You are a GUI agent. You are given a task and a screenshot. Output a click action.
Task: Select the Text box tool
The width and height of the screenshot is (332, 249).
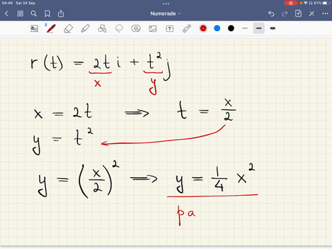pos(169,28)
